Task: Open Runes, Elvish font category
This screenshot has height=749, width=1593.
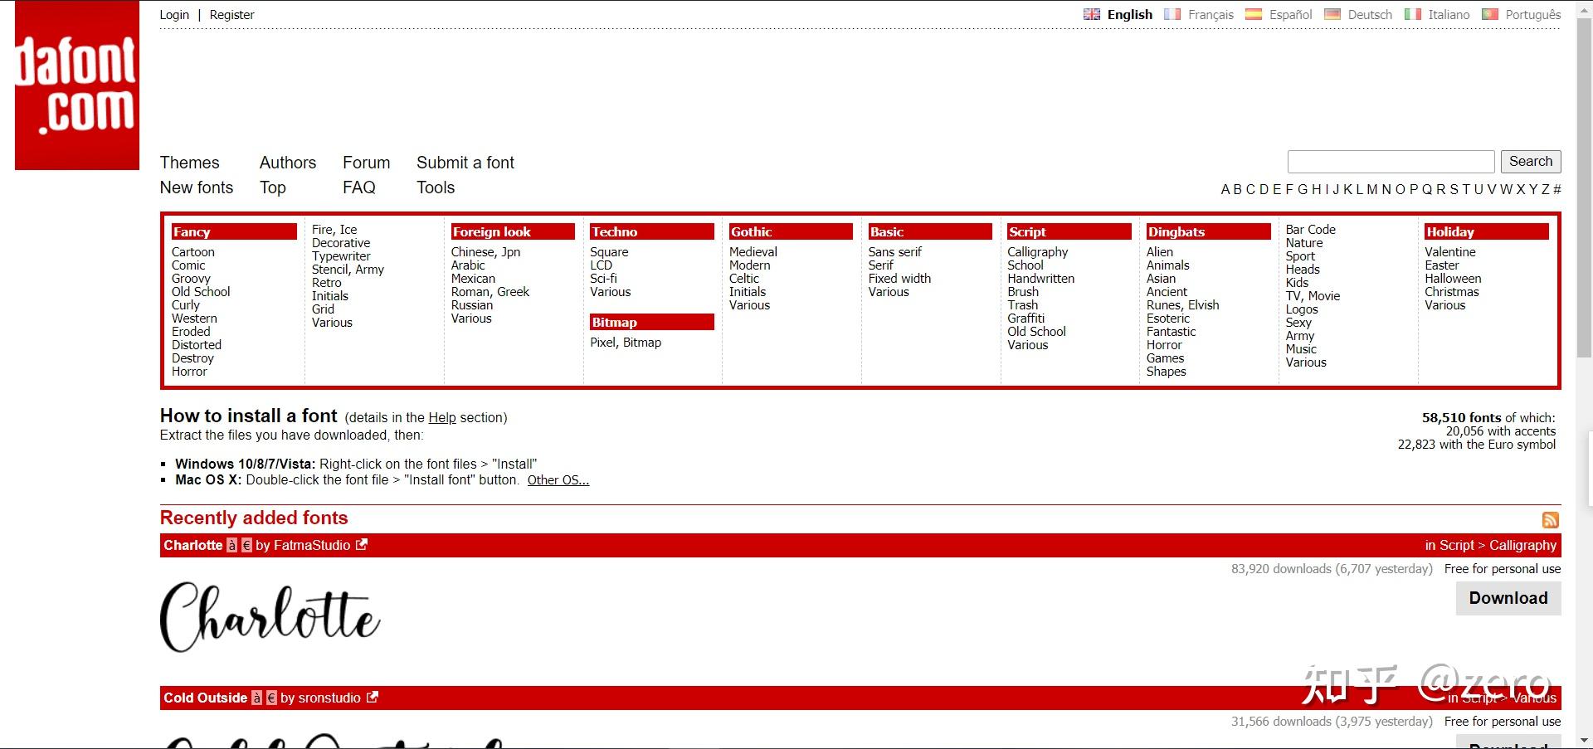Action: [1182, 305]
